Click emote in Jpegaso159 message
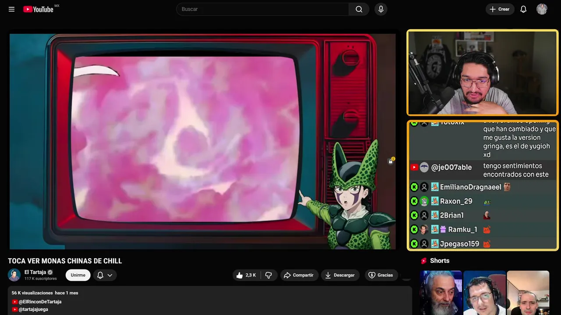Screen dimensions: 561x315 coord(486,244)
